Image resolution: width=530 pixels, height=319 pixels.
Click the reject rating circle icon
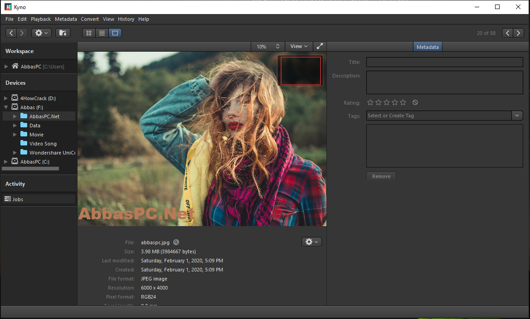pos(415,102)
